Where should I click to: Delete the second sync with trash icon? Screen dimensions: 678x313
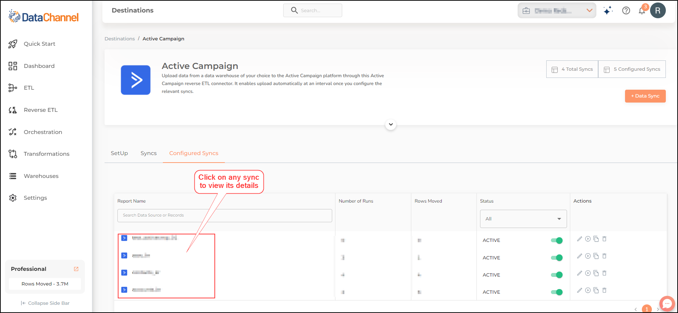point(604,256)
